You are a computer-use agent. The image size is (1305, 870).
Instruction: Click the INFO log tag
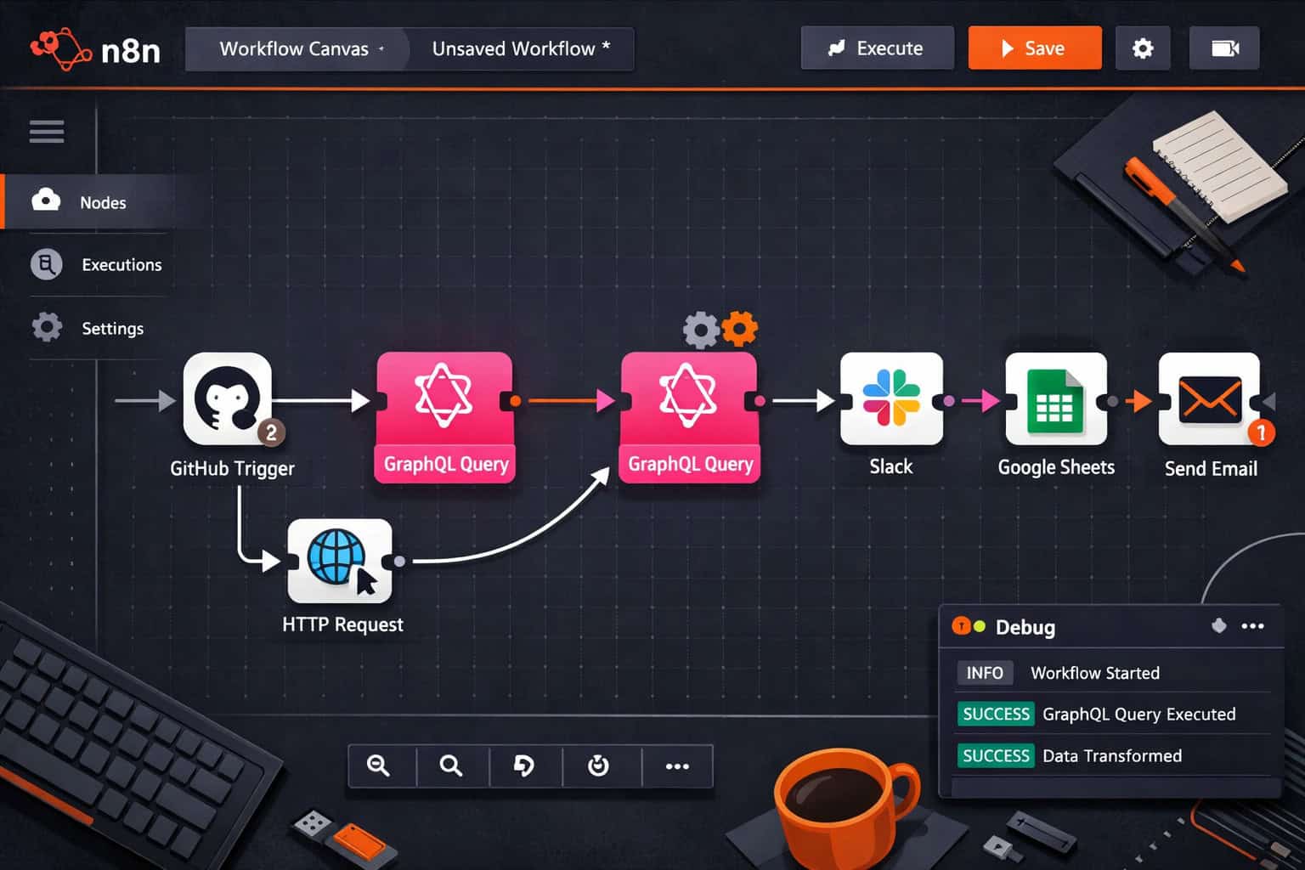985,673
